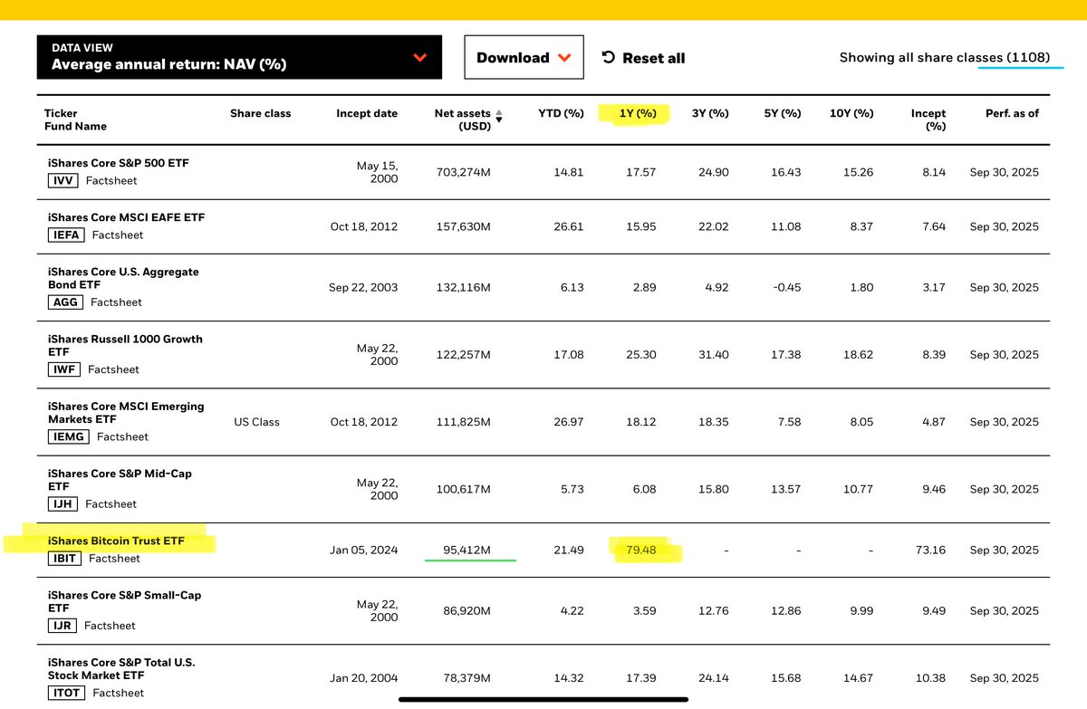Viewport: 1087px width, 709px height.
Task: Select the 157,630M net assets cell
Action: coord(464,226)
